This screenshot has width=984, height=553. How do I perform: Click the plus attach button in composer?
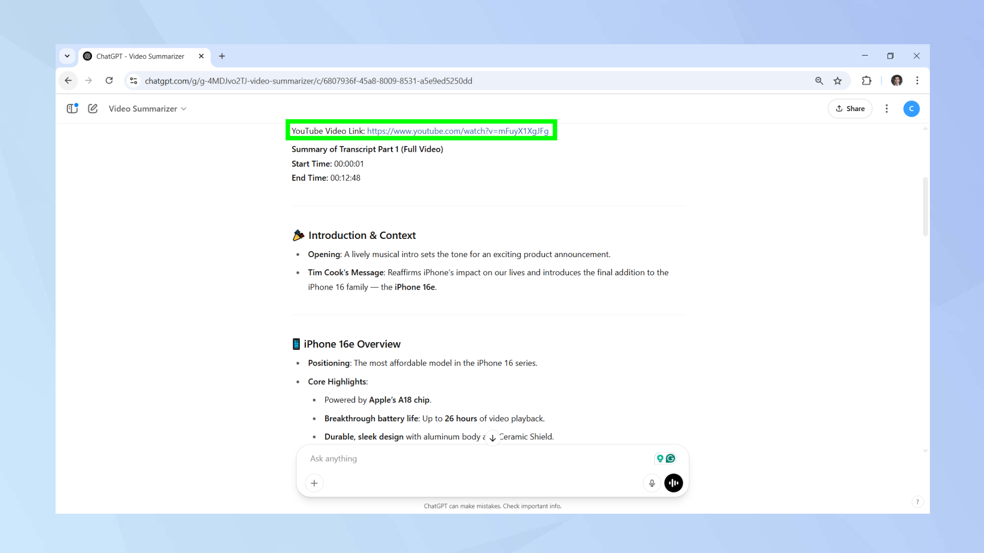tap(314, 483)
